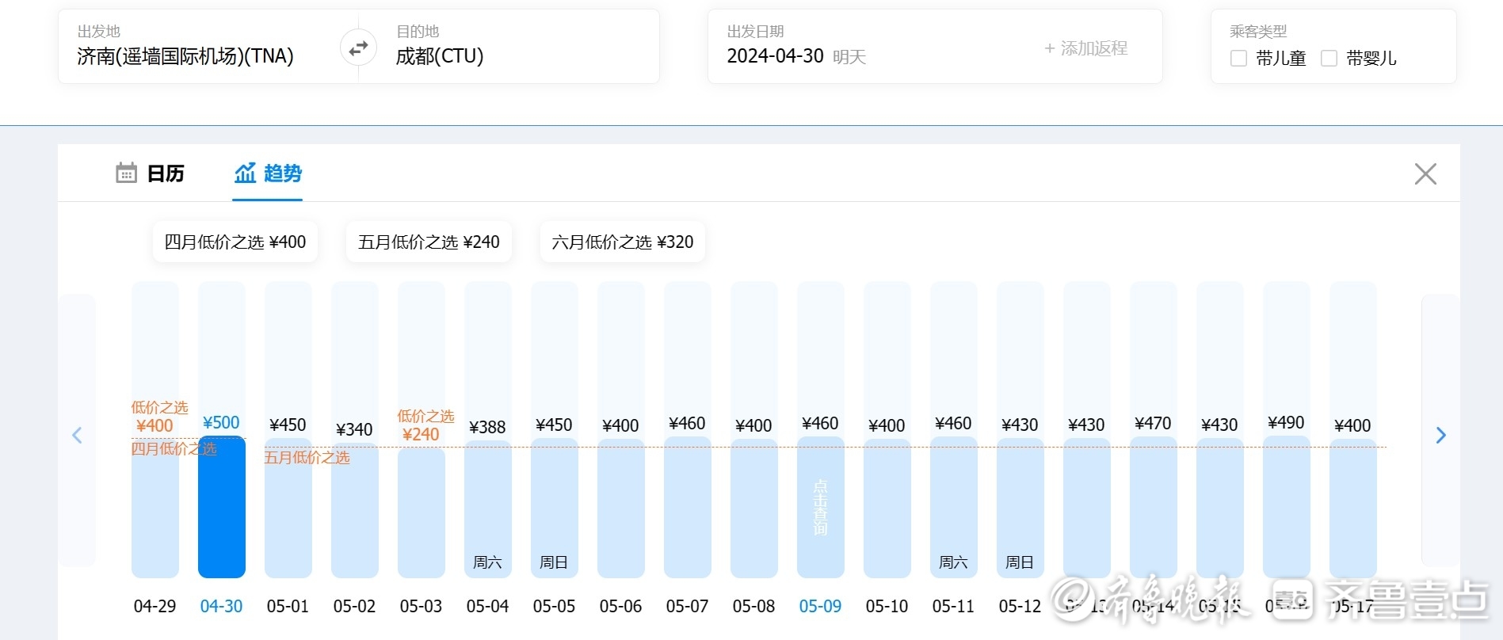Select the 趋势 trend tab
This screenshot has width=1503, height=640.
coord(268,173)
